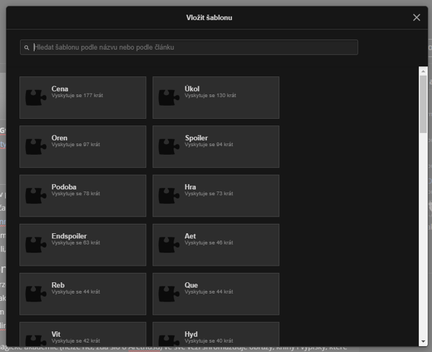Click the puzzle icon of Spoiler template

(169, 147)
